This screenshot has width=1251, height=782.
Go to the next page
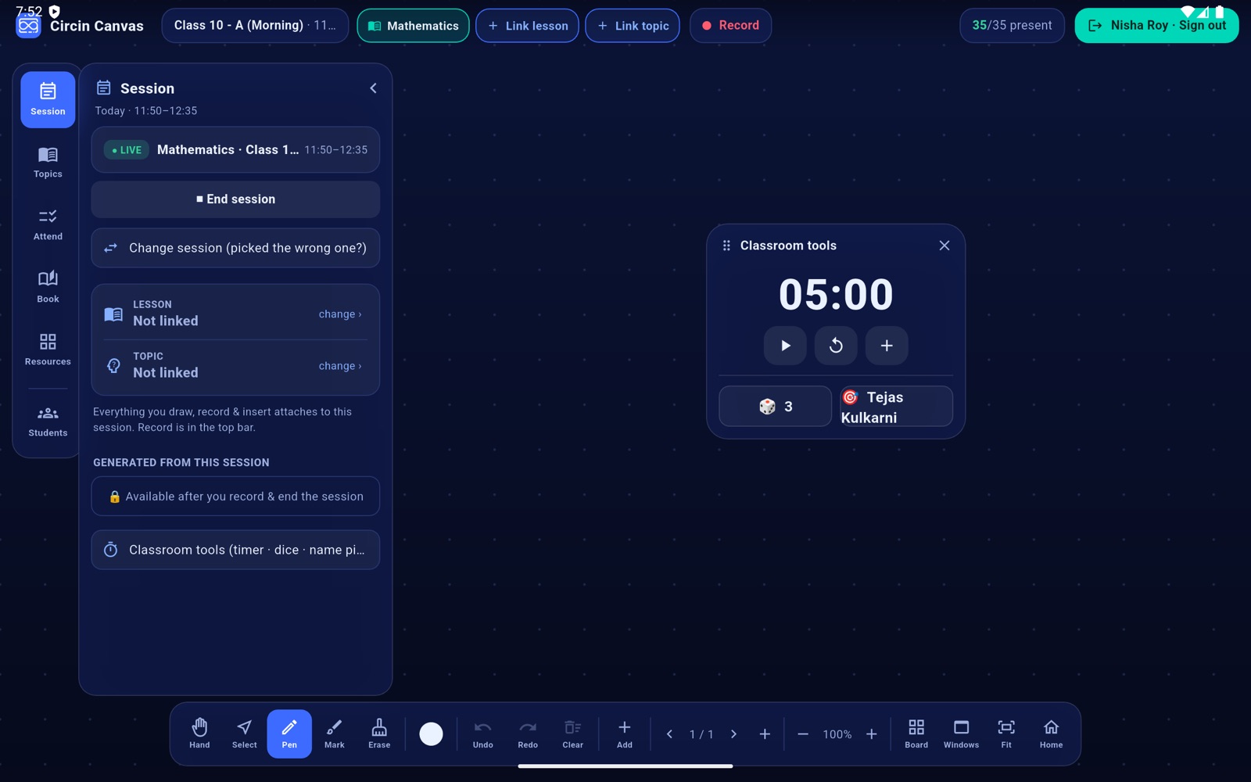[733, 734]
